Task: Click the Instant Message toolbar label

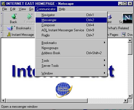Action: (x=23, y=35)
